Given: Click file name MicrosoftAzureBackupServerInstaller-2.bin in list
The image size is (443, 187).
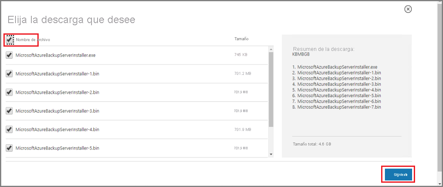Looking at the screenshot, I should point(57,92).
